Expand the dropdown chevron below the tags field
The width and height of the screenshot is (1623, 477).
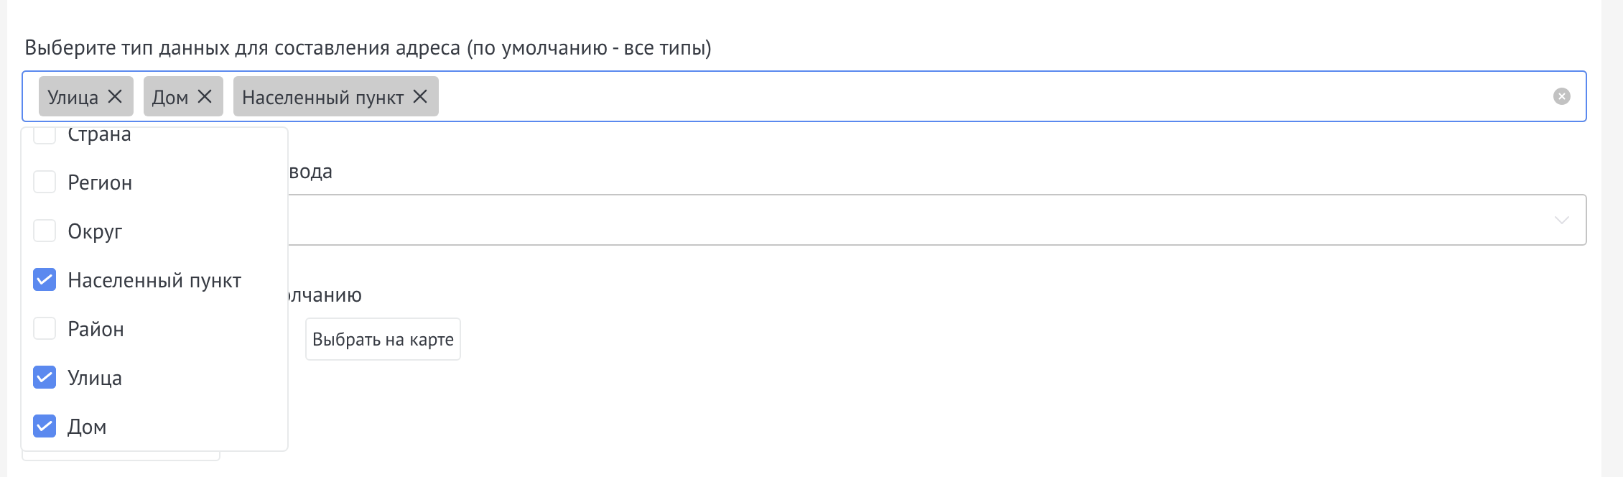(x=1562, y=220)
